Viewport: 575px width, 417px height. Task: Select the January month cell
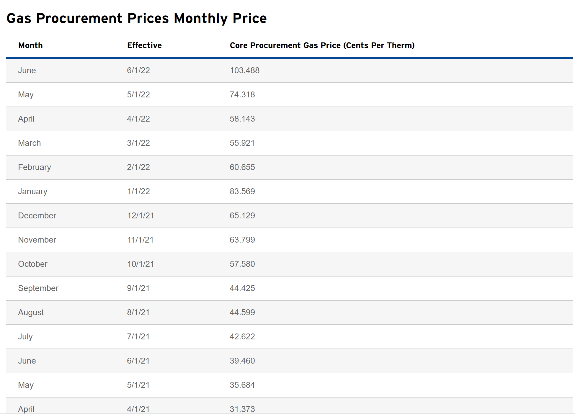pyautogui.click(x=32, y=192)
